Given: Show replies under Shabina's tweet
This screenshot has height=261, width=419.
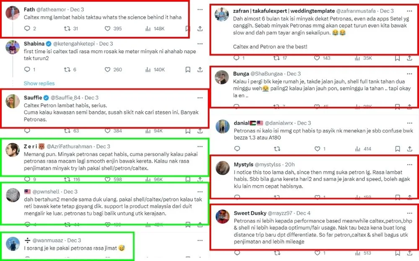Looking at the screenshot, I should pos(39,83).
